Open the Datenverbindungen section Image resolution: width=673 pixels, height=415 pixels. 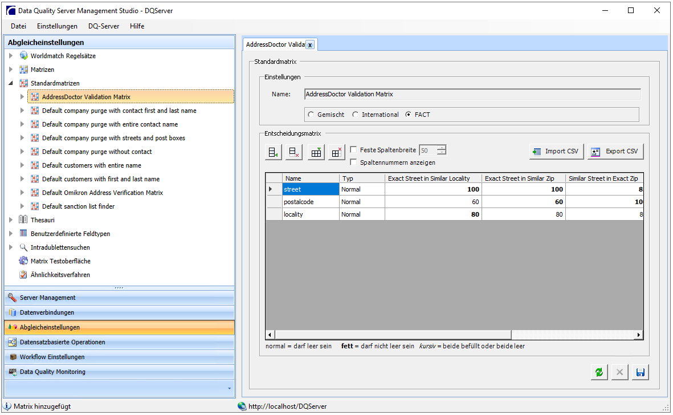pyautogui.click(x=119, y=312)
